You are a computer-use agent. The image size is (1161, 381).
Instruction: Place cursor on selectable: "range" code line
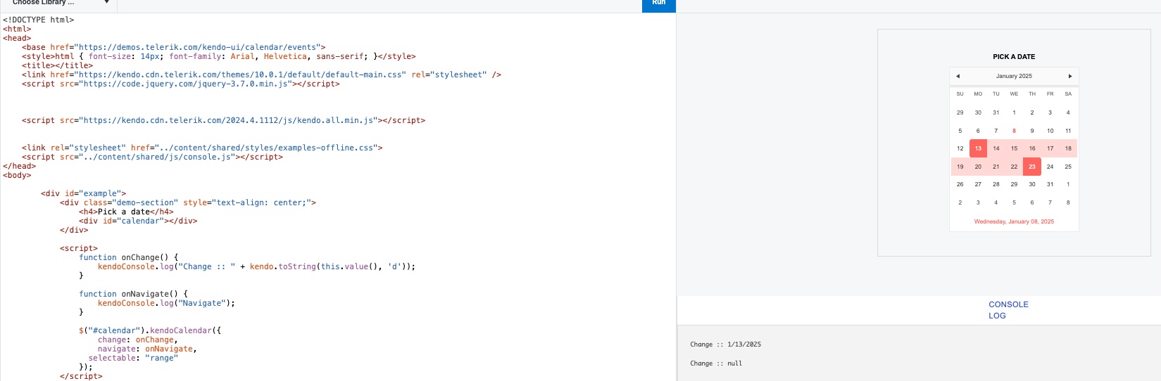[133, 358]
